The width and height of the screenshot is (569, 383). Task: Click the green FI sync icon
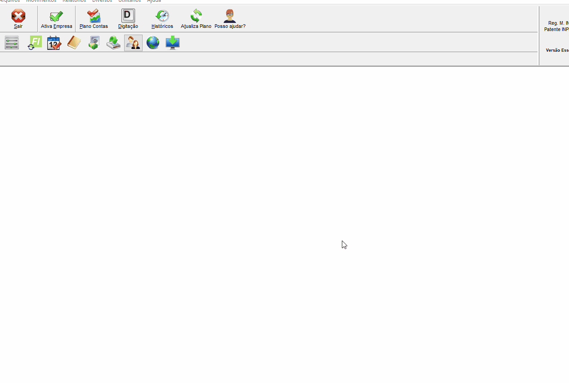click(34, 43)
